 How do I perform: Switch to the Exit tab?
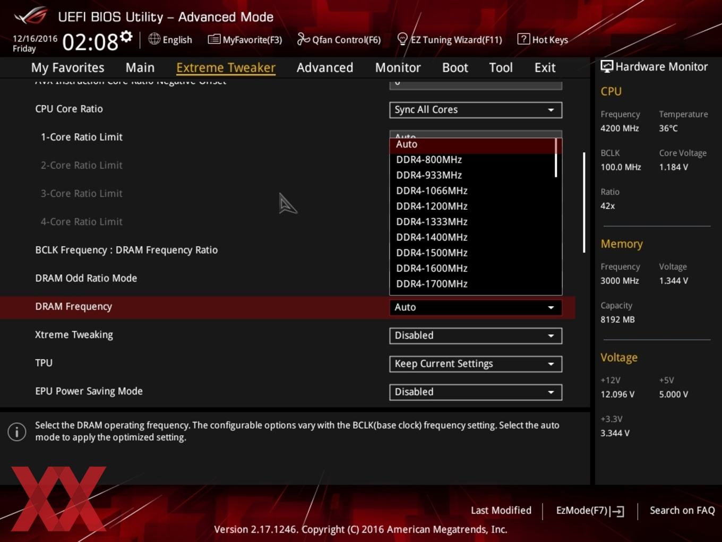[545, 67]
